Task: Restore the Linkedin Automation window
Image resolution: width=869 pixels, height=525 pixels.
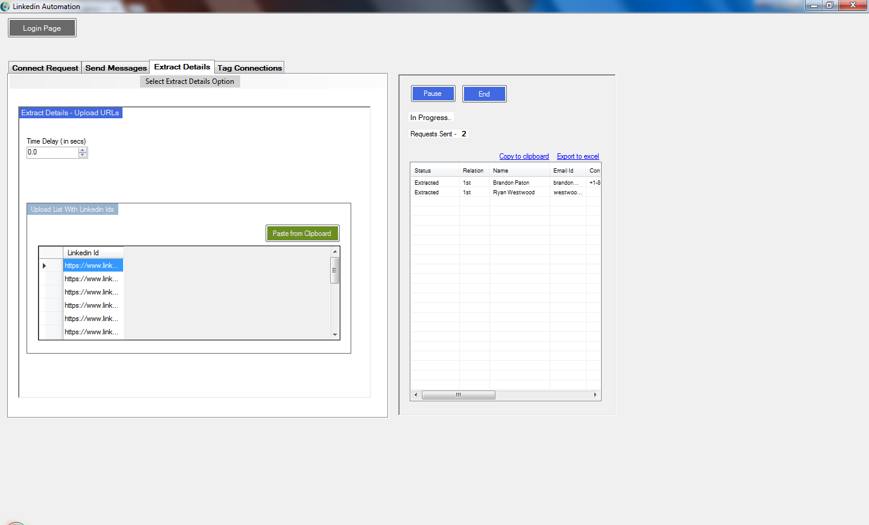Action: pyautogui.click(x=830, y=5)
